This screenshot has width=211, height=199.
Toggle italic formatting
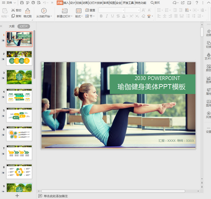point(107,16)
